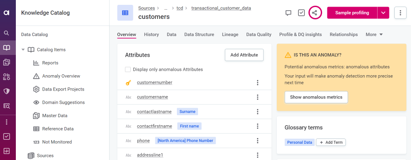Screen dimensions: 411x160
Task: Expand the collapsed breadcrumb ellipsis
Action: 165,8
